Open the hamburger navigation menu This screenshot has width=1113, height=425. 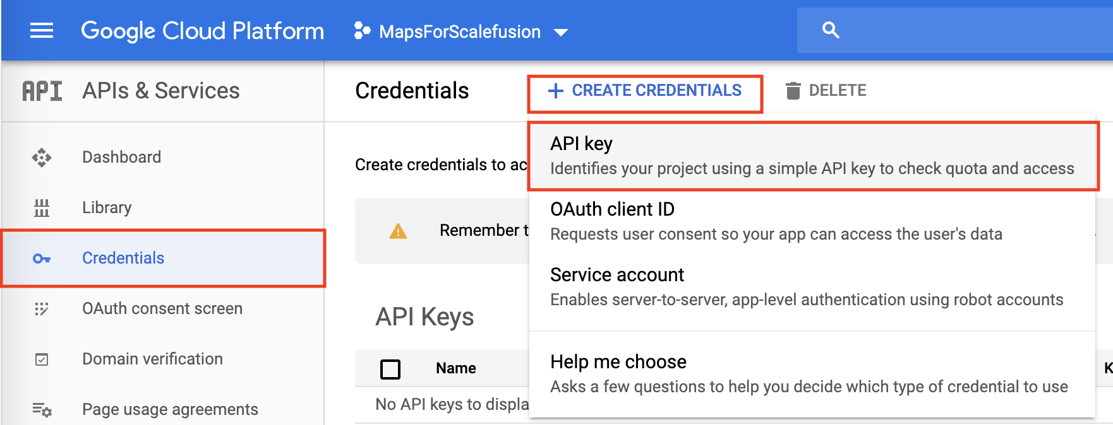pyautogui.click(x=42, y=30)
